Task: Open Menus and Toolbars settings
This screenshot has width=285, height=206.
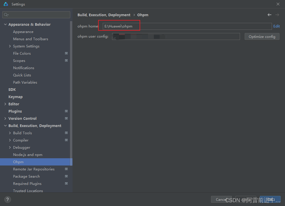Action: 30,39
